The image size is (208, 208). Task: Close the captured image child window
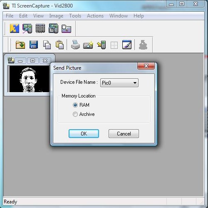coord(45,60)
